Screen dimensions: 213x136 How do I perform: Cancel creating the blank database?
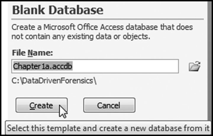pyautogui.click(x=109, y=105)
